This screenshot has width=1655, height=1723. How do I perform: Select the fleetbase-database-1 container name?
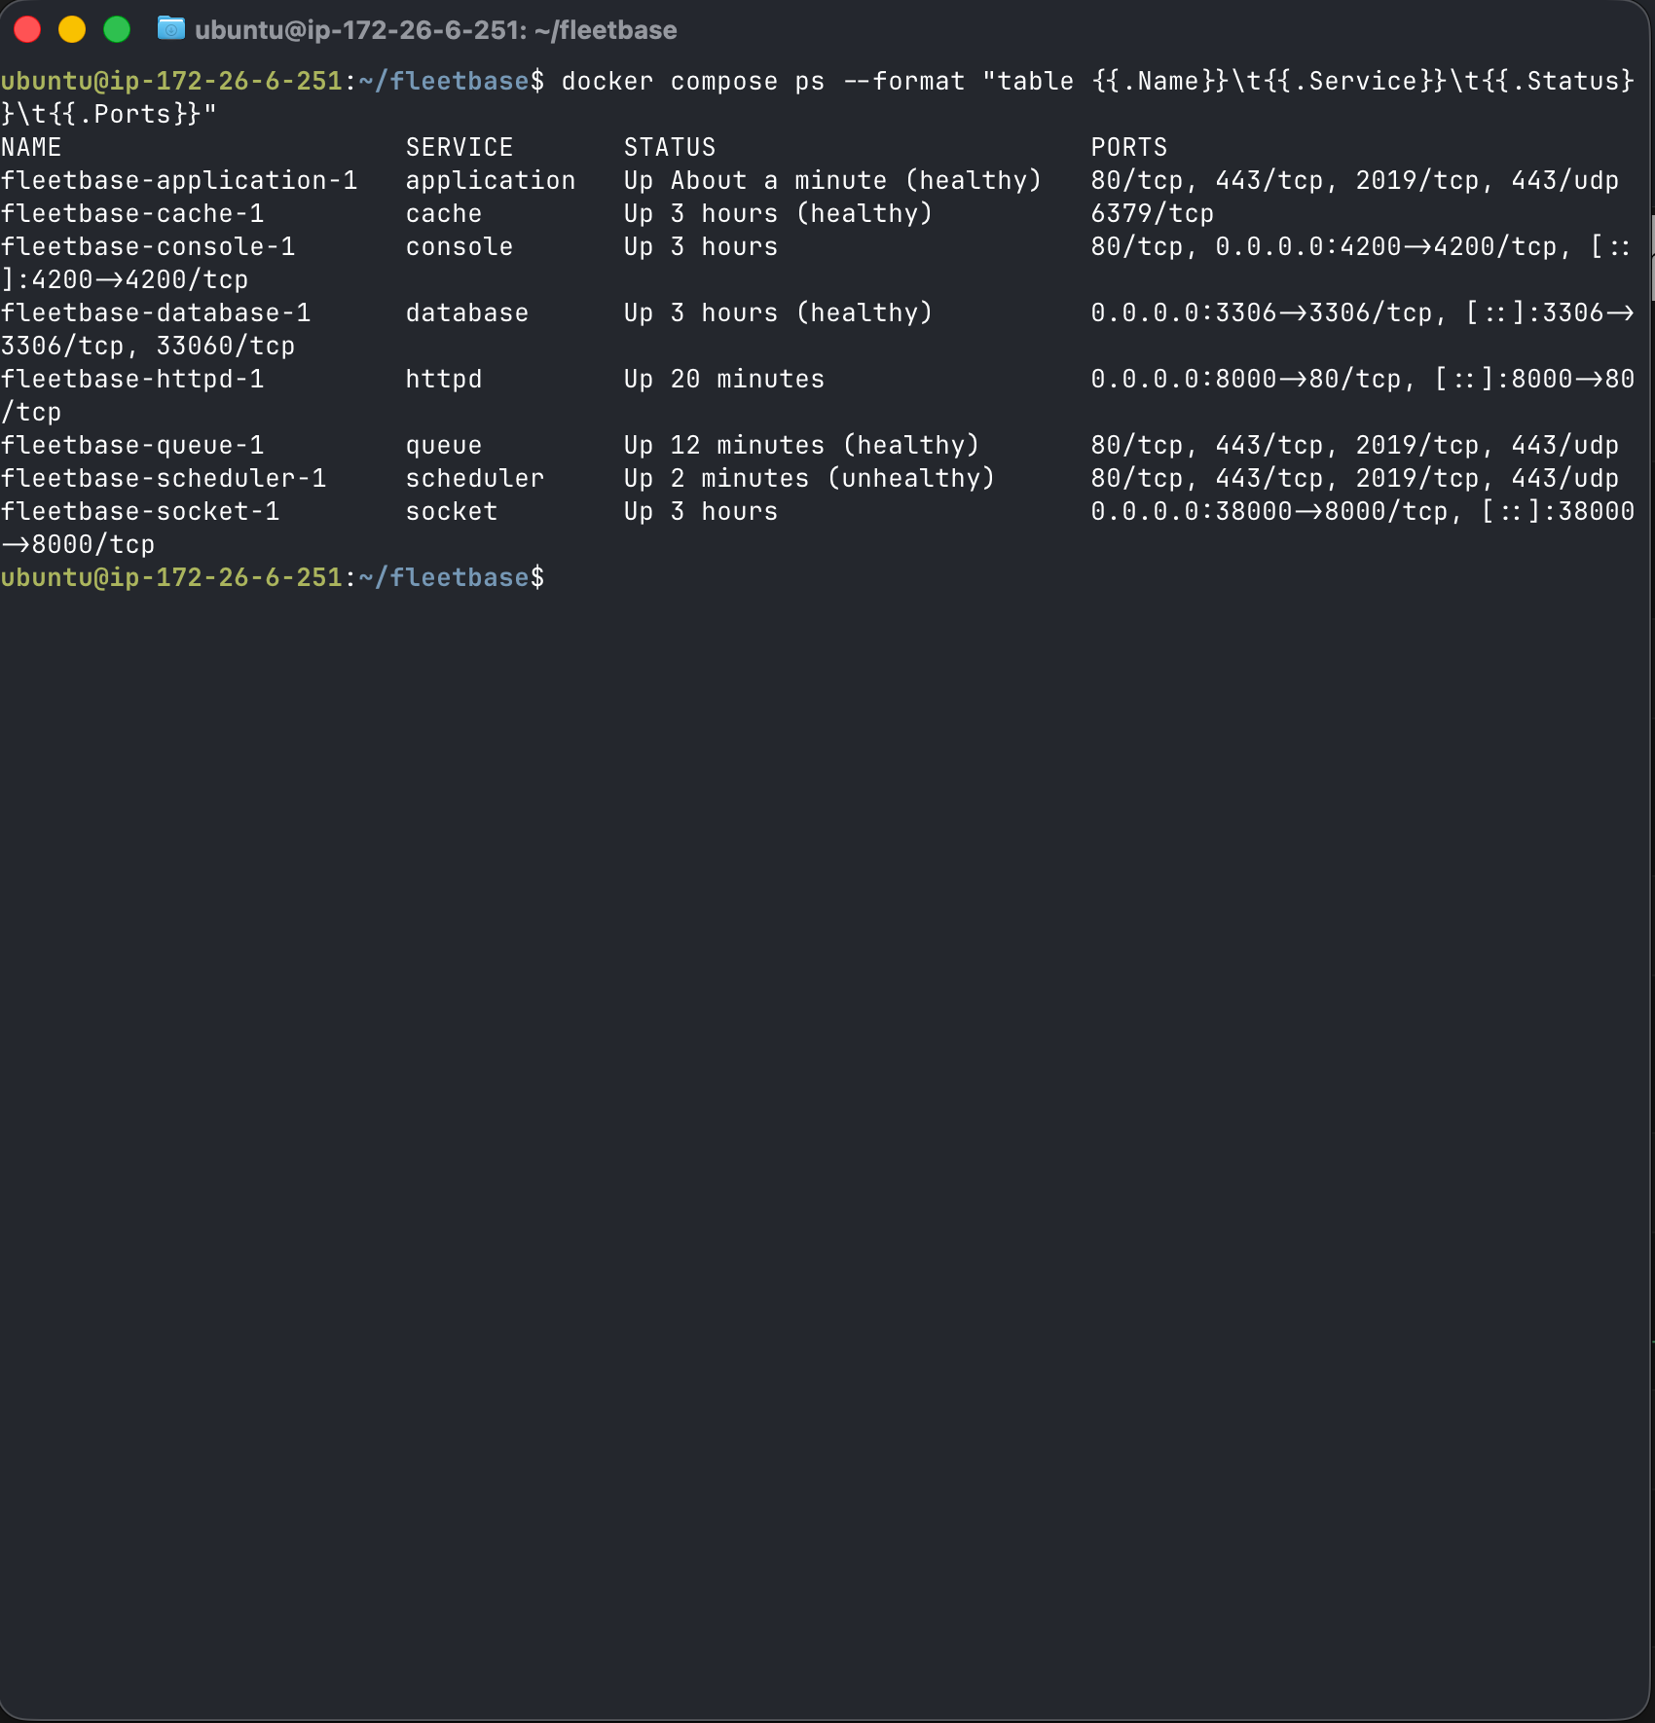(x=156, y=312)
